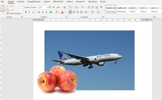Switch to the Progettazione tab
162x100 pixels.
click(x=34, y=2)
